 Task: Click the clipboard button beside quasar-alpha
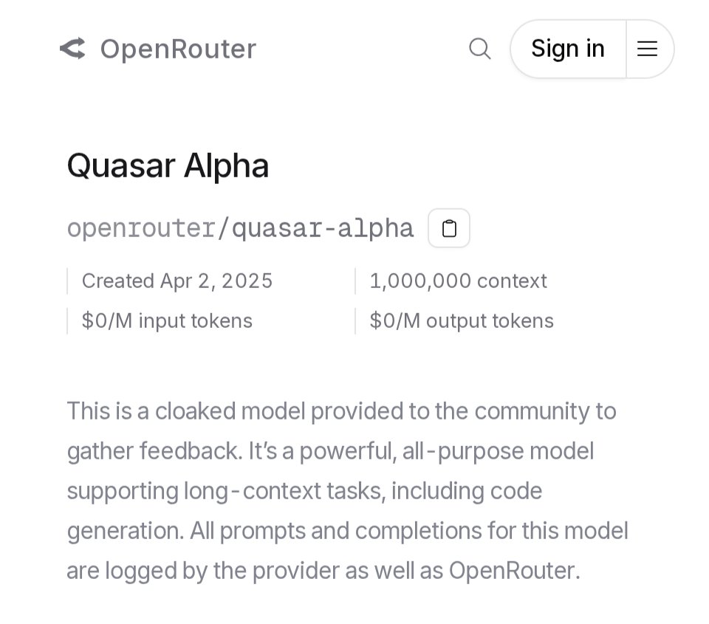click(x=449, y=227)
